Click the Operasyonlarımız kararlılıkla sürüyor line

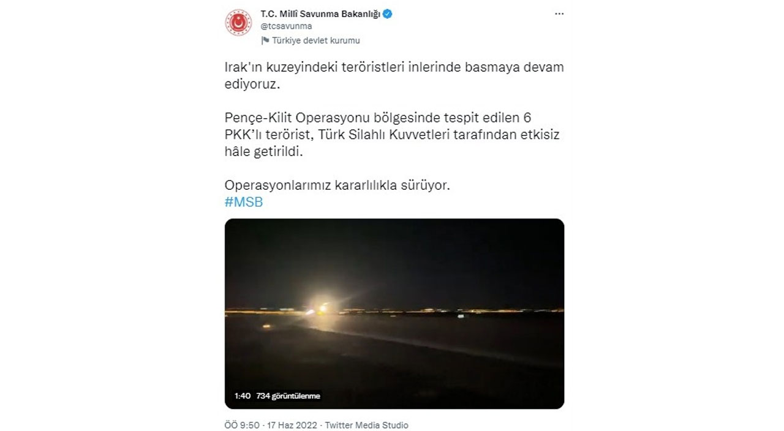click(x=337, y=186)
